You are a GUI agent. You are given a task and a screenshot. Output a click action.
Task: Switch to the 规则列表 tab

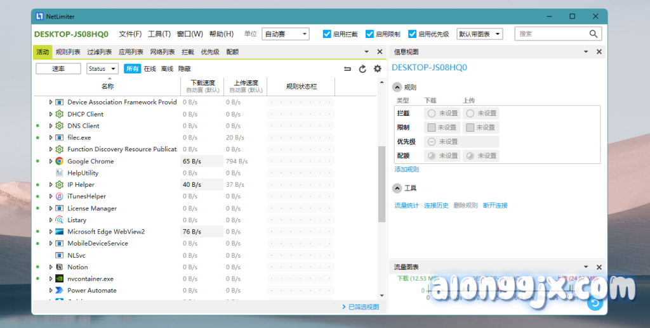(x=68, y=52)
